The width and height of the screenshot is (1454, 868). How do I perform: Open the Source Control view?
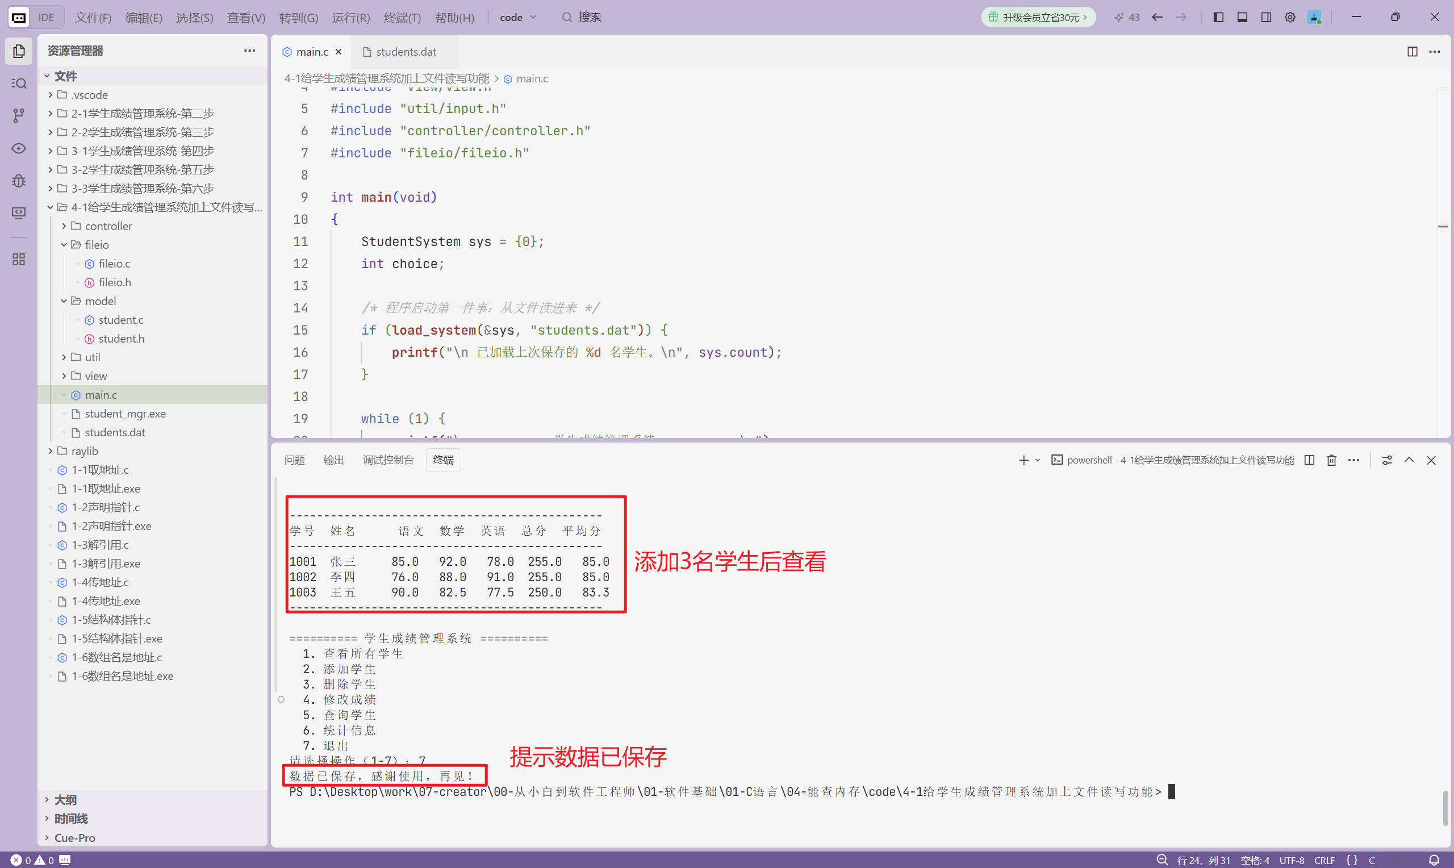click(19, 116)
